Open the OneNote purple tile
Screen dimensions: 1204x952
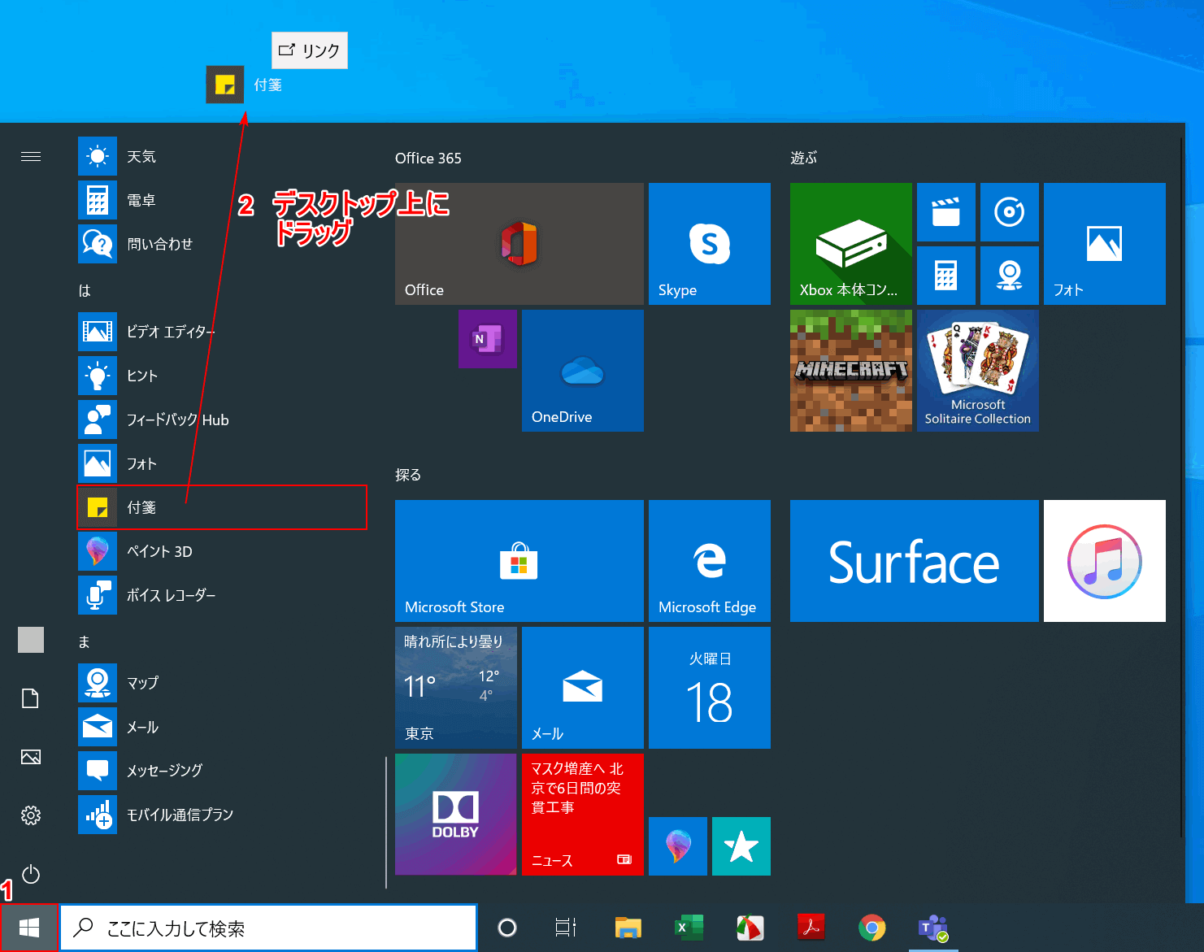click(x=488, y=339)
